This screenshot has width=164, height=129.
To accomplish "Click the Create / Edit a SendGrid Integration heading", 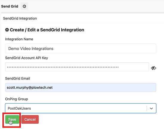I will point(47,30).
